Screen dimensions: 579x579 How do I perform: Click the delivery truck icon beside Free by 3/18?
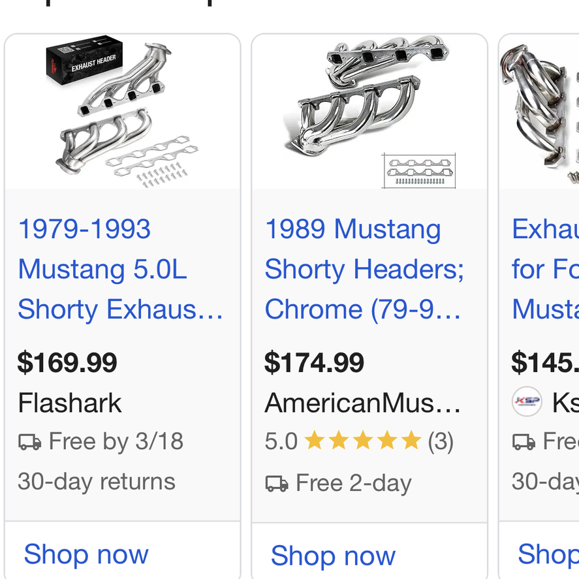(x=29, y=442)
